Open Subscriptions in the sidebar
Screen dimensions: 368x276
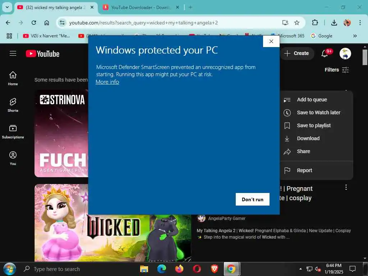(x=13, y=132)
